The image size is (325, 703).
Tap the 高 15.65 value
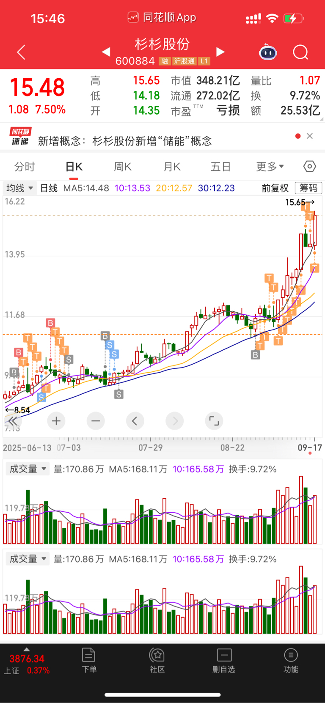click(x=125, y=80)
